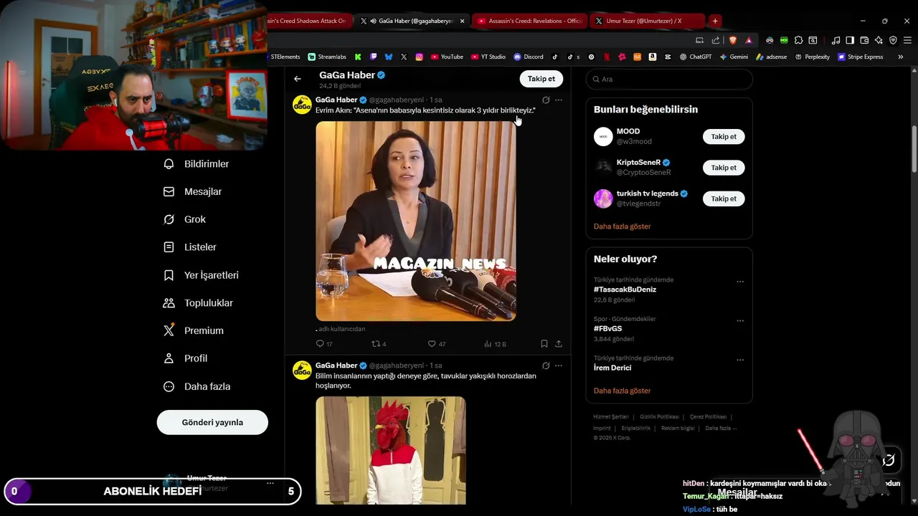Open the Stripe Express bookmark
Image resolution: width=918 pixels, height=516 pixels.
[861, 57]
